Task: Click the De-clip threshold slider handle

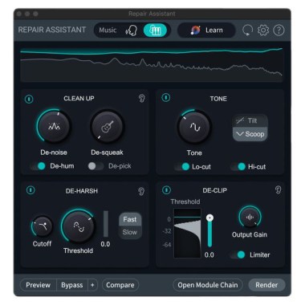Action: point(210,218)
